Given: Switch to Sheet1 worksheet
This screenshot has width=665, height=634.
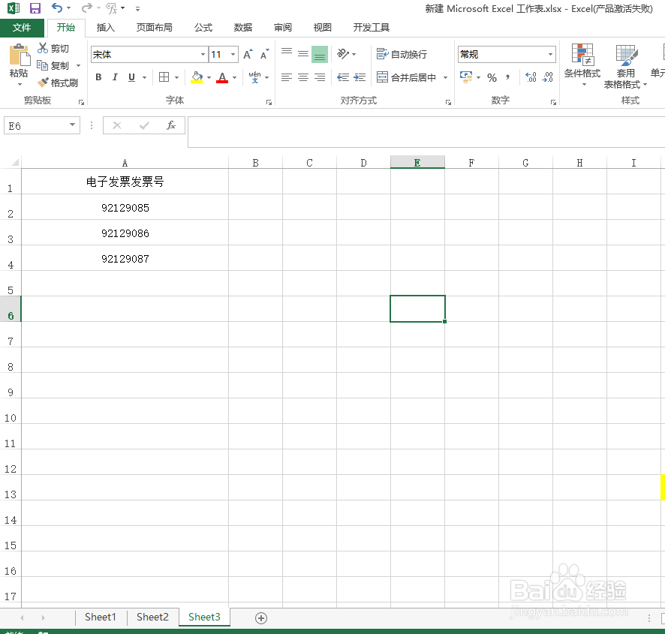Looking at the screenshot, I should [100, 617].
